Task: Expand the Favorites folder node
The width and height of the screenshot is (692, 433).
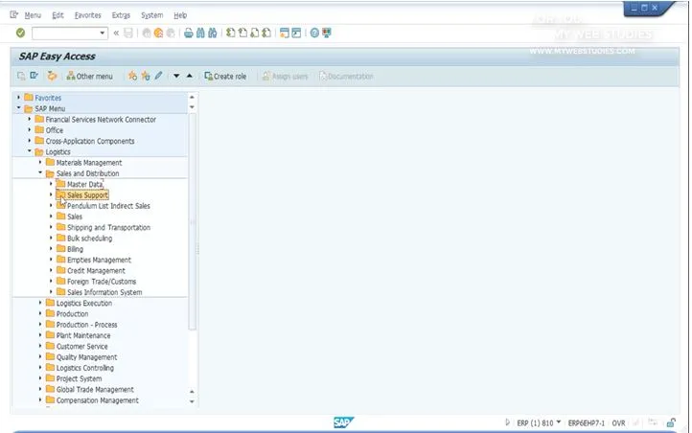Action: [18, 98]
